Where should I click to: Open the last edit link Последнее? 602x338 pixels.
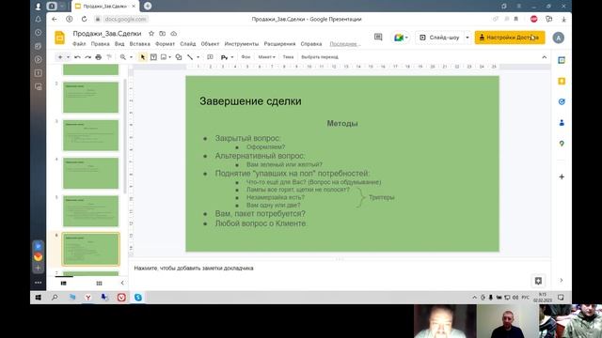[x=344, y=44]
